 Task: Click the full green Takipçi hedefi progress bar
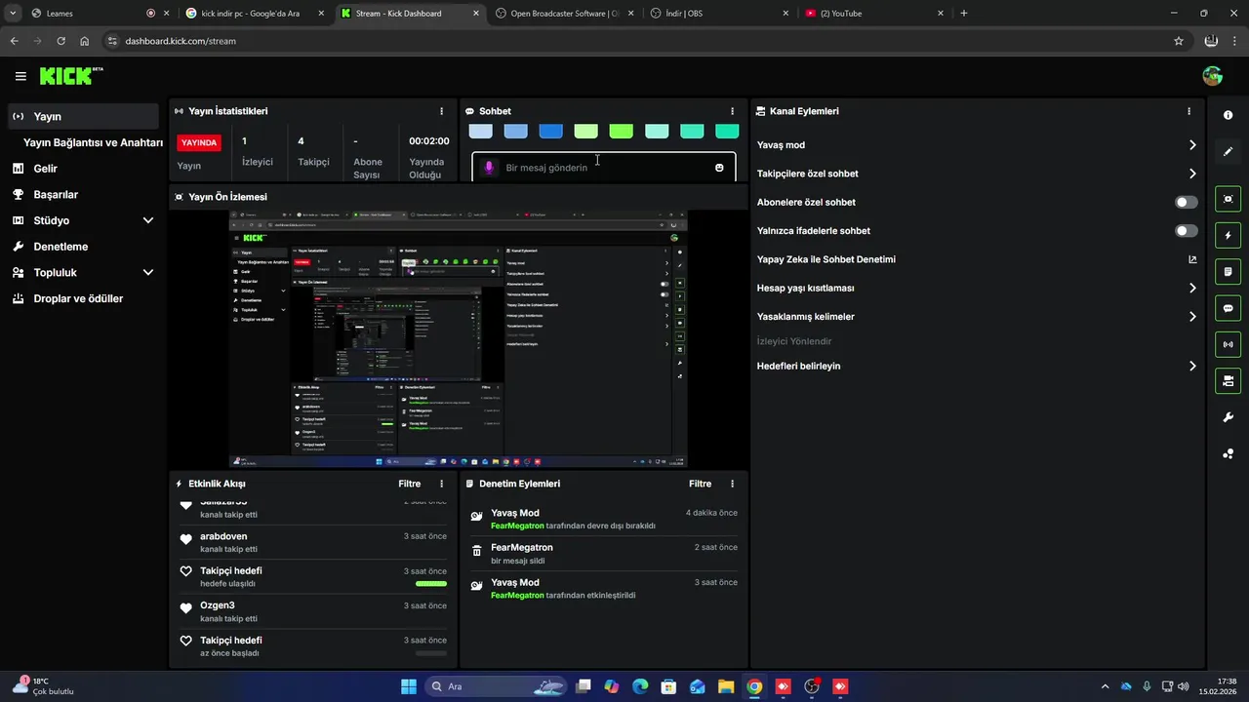(x=431, y=584)
